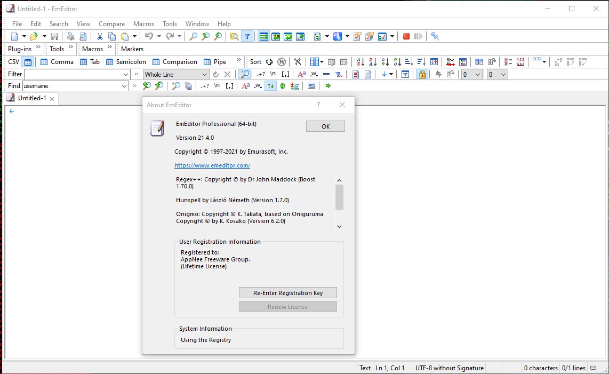The image size is (609, 374).
Task: Toggle Match Case Aa on Find bar
Action: click(245, 86)
